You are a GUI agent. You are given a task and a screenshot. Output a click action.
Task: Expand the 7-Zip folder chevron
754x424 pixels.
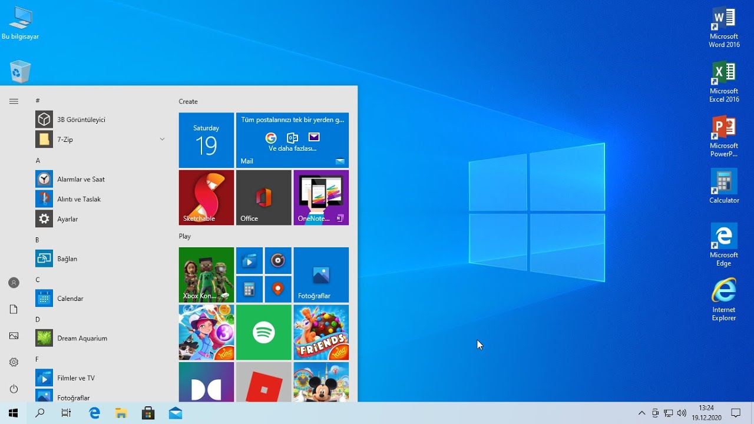[162, 140]
